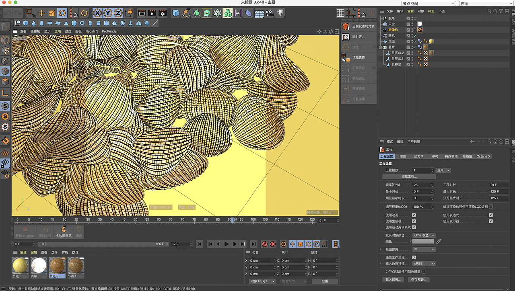The width and height of the screenshot is (515, 291).
Task: Disable the 线性工作流程 checkbox
Action: point(414,257)
